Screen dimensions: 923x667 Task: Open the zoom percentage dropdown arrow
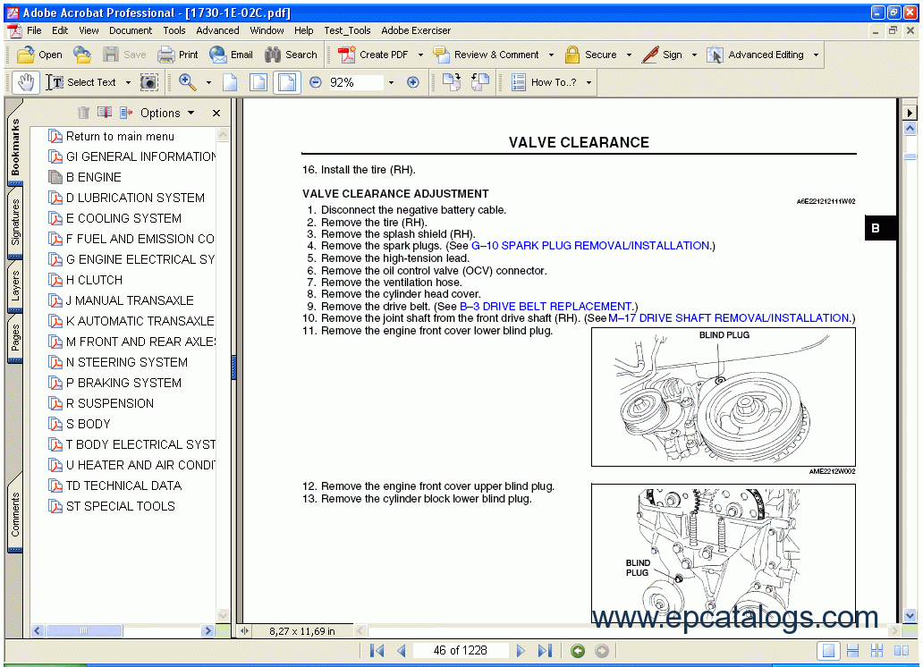click(391, 82)
